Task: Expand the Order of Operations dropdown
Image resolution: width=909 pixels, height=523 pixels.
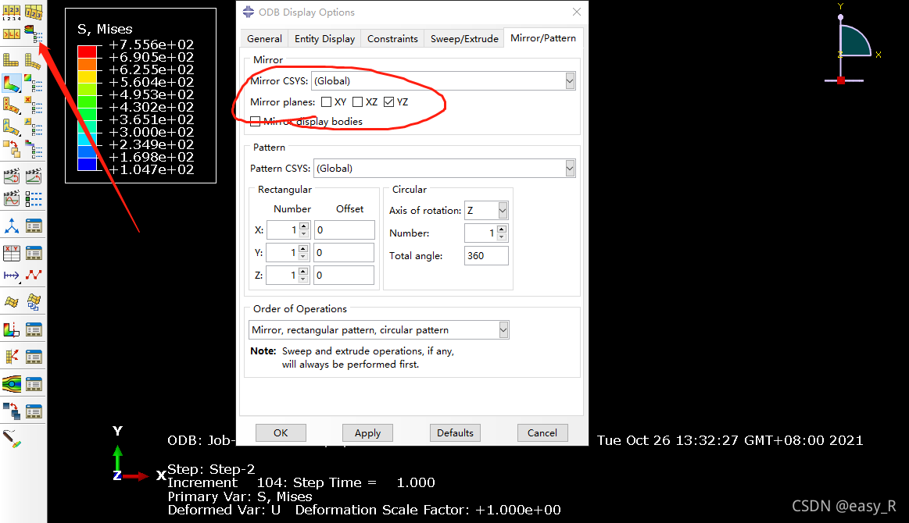Action: [x=503, y=330]
